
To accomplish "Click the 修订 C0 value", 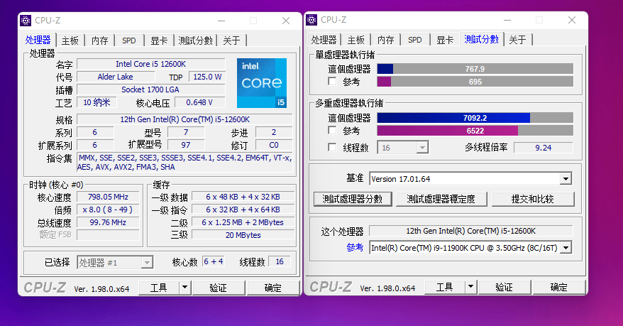I will click(274, 145).
